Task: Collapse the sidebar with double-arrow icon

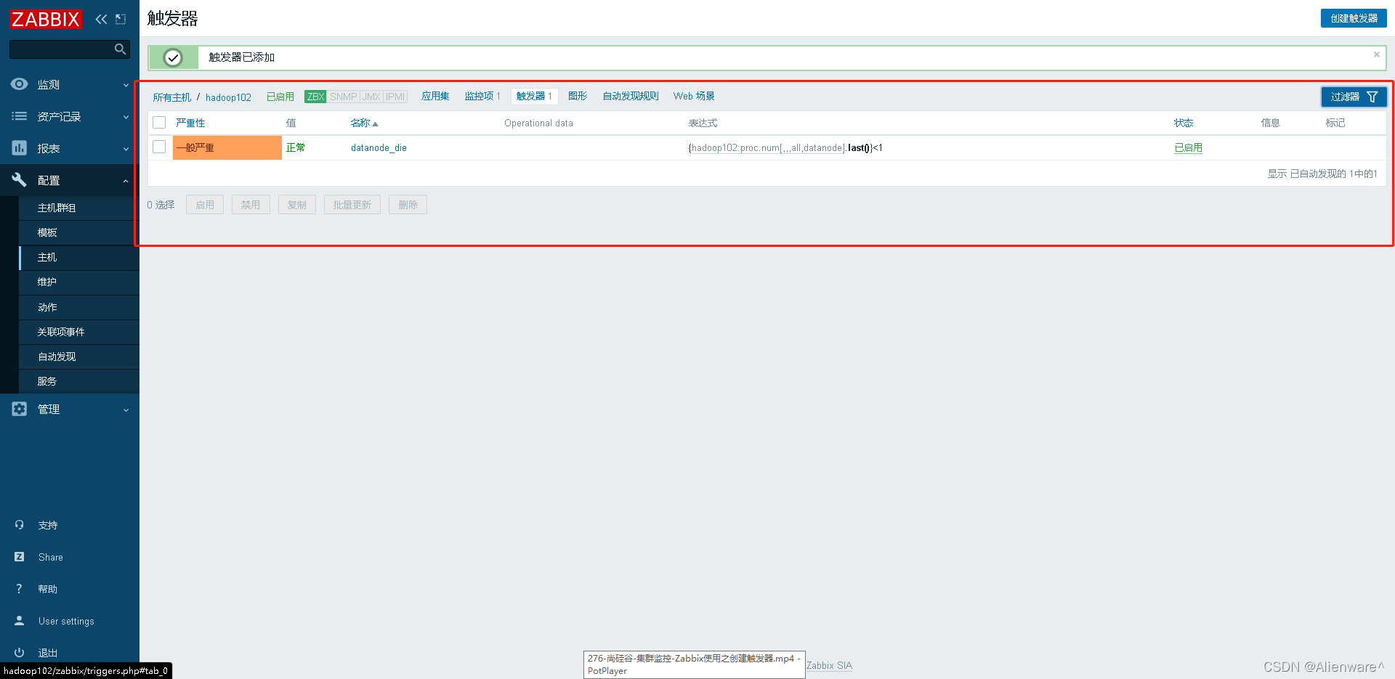Action: (x=101, y=19)
